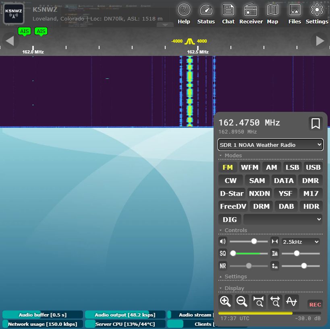This screenshot has height=329, width=330.
Task: Select the CW mode
Action: pos(230,181)
